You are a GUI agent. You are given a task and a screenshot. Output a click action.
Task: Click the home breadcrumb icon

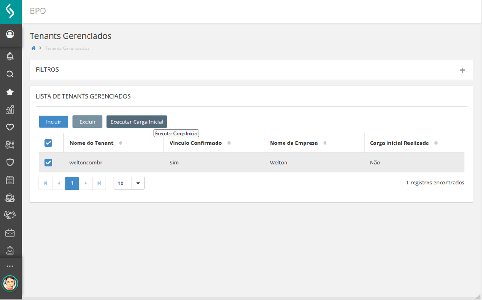coord(34,48)
